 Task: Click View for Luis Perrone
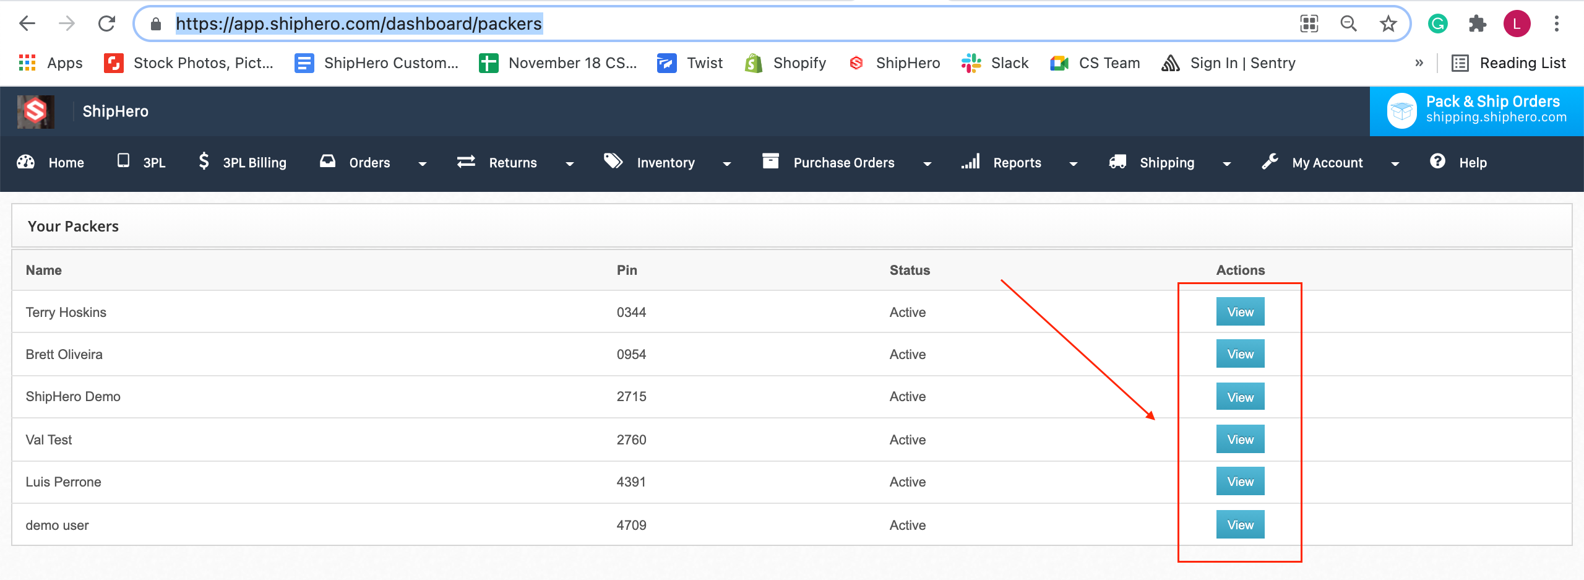pyautogui.click(x=1240, y=482)
